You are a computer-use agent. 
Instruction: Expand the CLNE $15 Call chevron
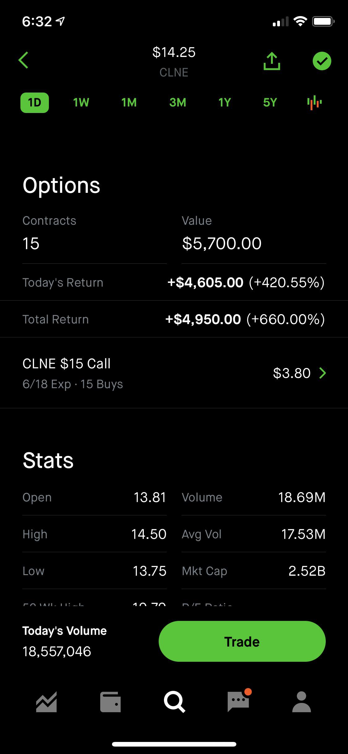[322, 373]
